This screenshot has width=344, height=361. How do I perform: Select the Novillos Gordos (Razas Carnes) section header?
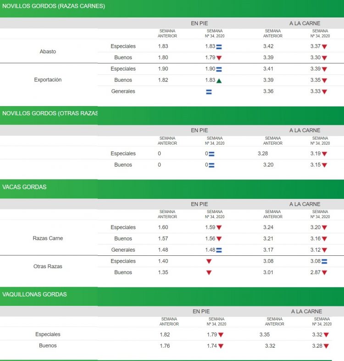point(54,6)
